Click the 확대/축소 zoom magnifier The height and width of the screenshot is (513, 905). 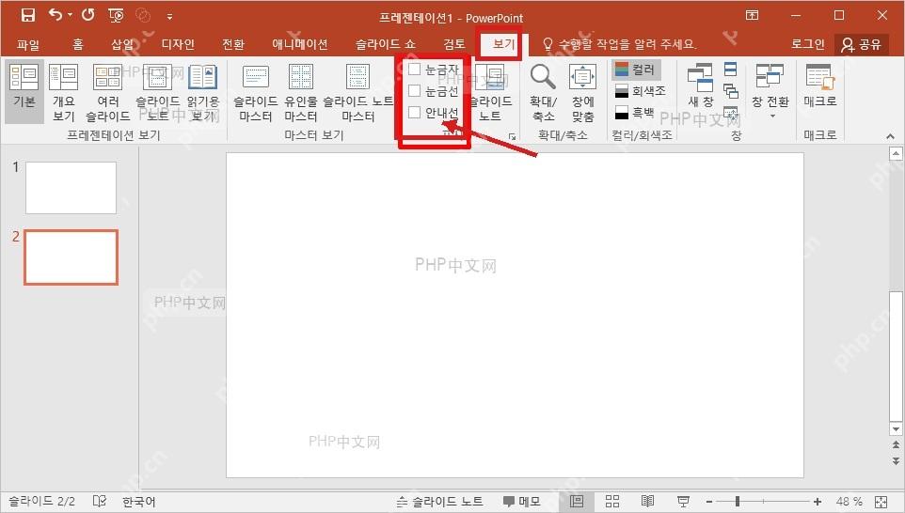point(543,92)
